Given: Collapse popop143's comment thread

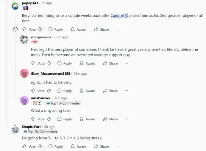Looking at the screenshot, I should [15, 29].
